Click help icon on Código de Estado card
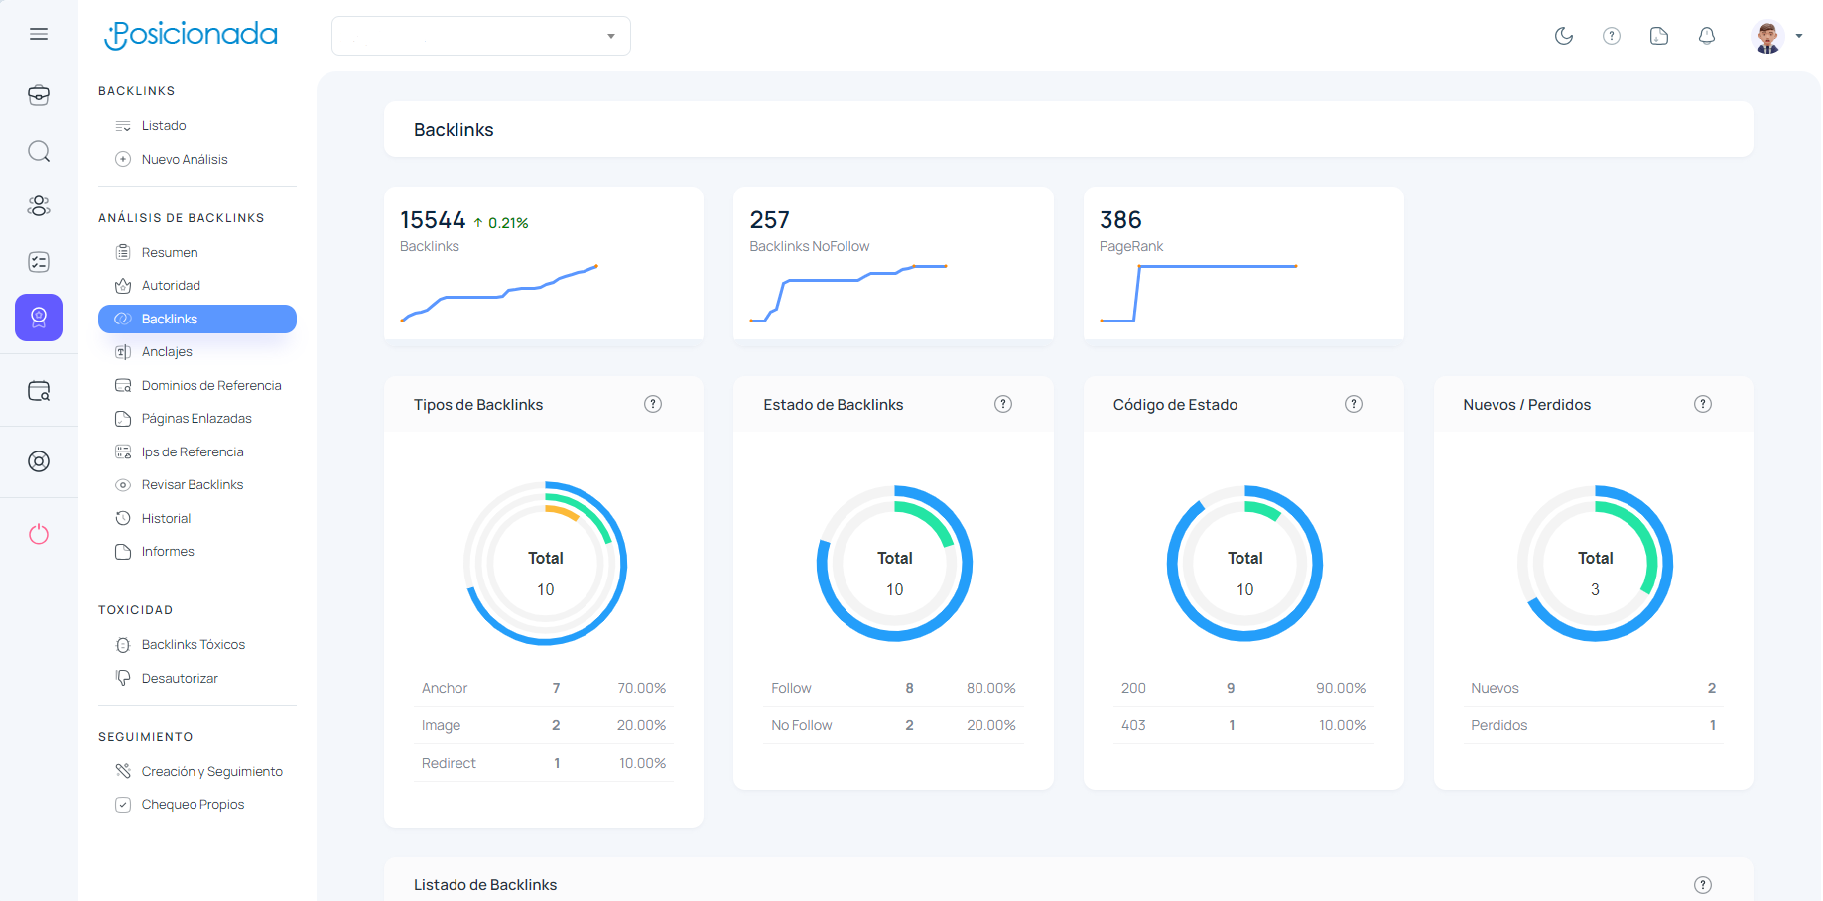1823x901 pixels. click(1354, 404)
